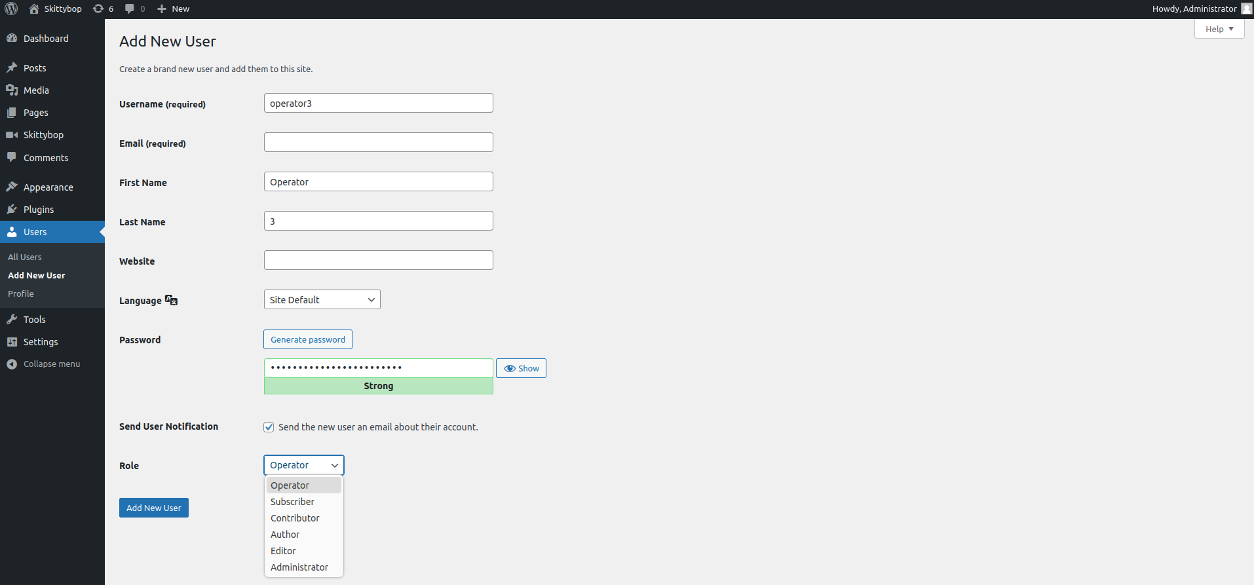
Task: Select Operator option in role list
Action: click(x=303, y=485)
